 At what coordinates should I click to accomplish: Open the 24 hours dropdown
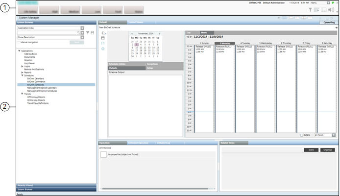tap(334, 135)
